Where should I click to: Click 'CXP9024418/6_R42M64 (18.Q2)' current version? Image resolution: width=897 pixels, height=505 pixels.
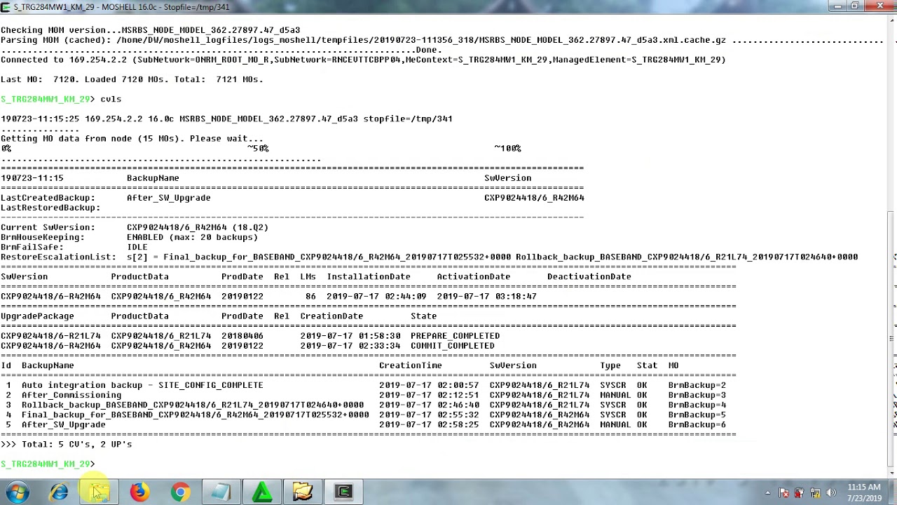tap(198, 227)
